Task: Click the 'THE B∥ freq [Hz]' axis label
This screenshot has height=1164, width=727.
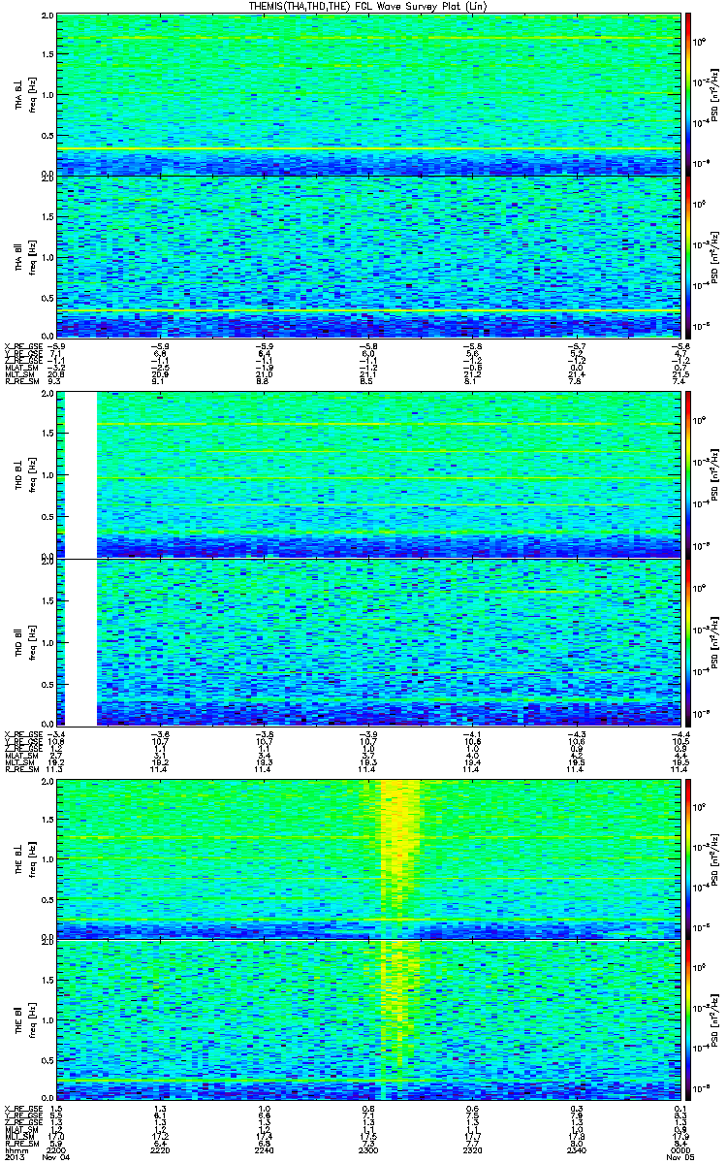Action: click(24, 1020)
